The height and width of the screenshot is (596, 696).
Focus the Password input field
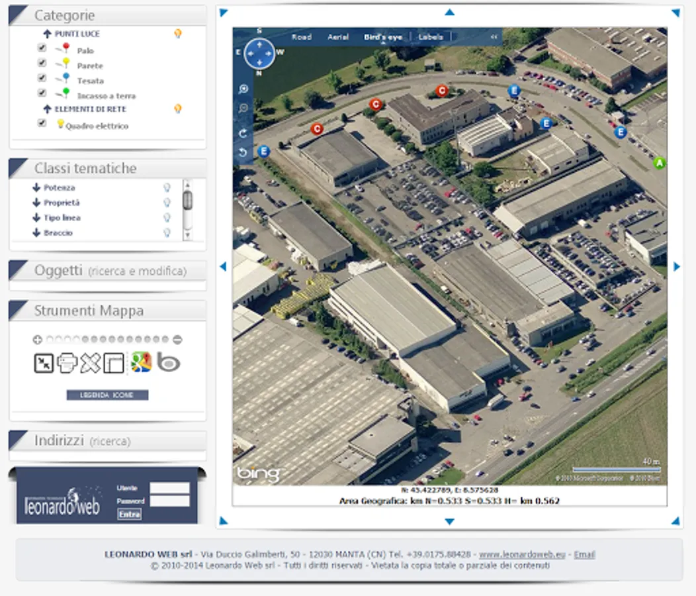point(169,501)
